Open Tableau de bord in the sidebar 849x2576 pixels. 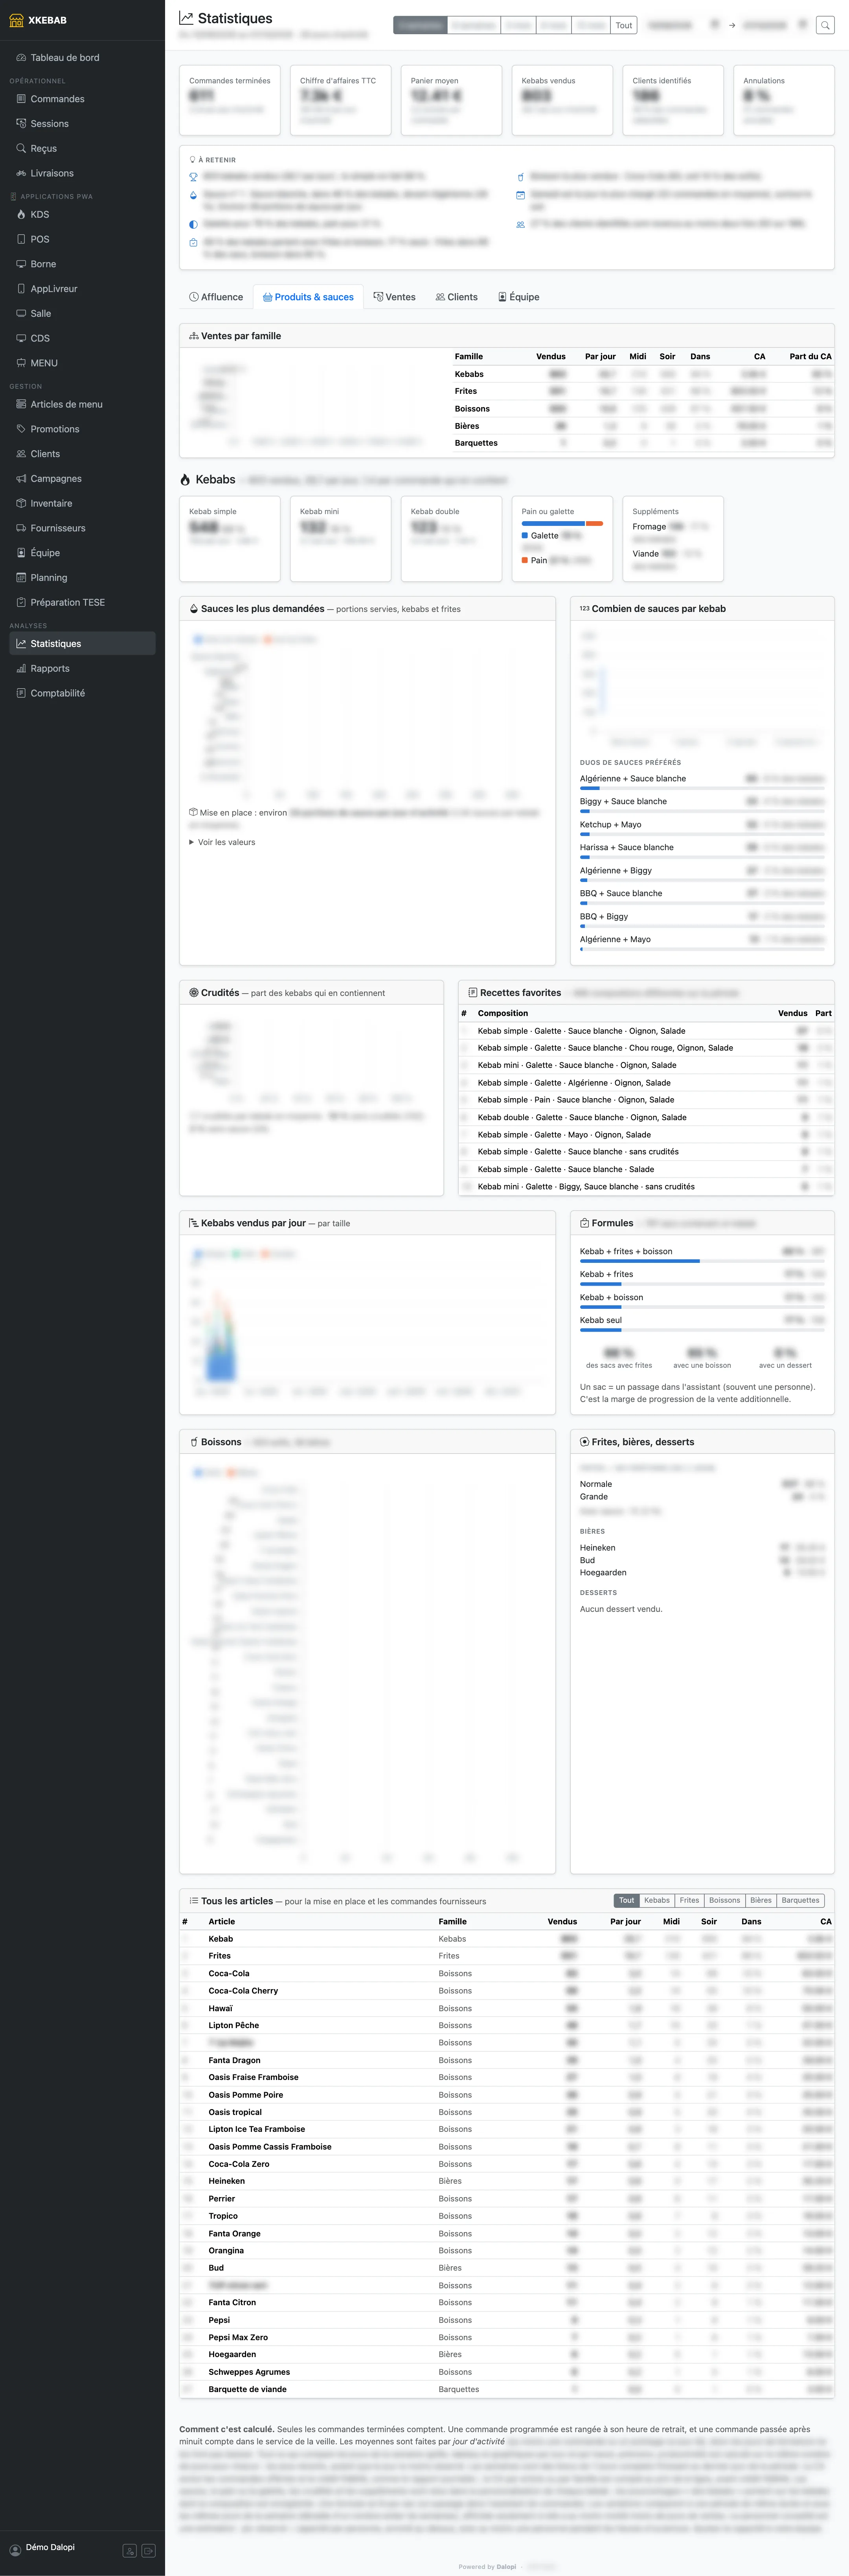[82, 58]
